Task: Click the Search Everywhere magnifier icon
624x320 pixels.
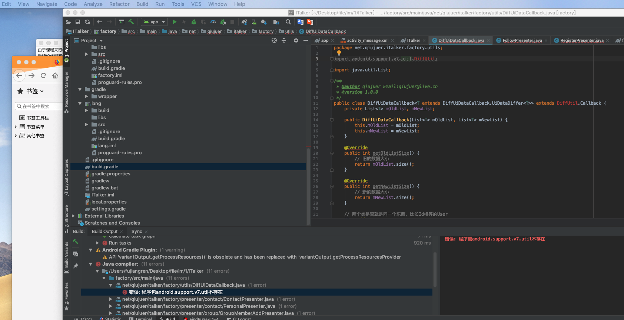Action: (288, 22)
